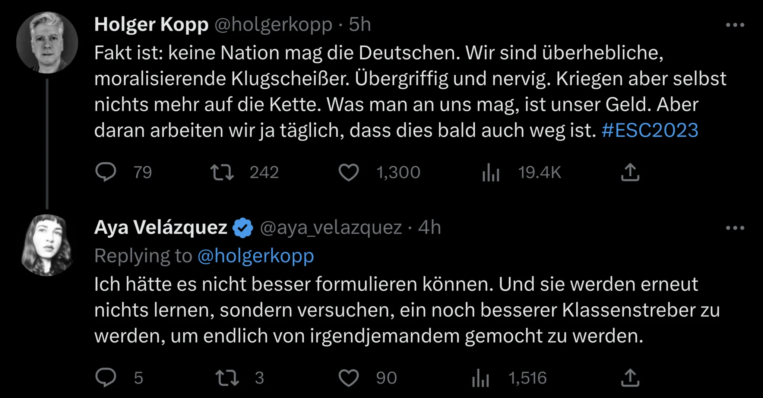The height and width of the screenshot is (398, 763).
Task: Share Aya Velázquez's reply
Action: 630,378
